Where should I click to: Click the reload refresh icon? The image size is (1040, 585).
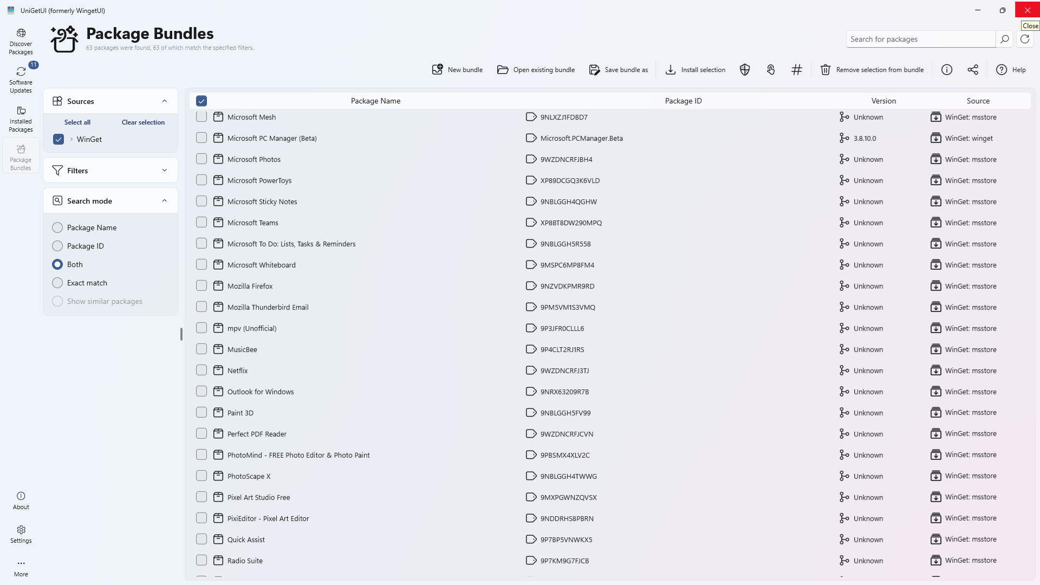click(1025, 39)
